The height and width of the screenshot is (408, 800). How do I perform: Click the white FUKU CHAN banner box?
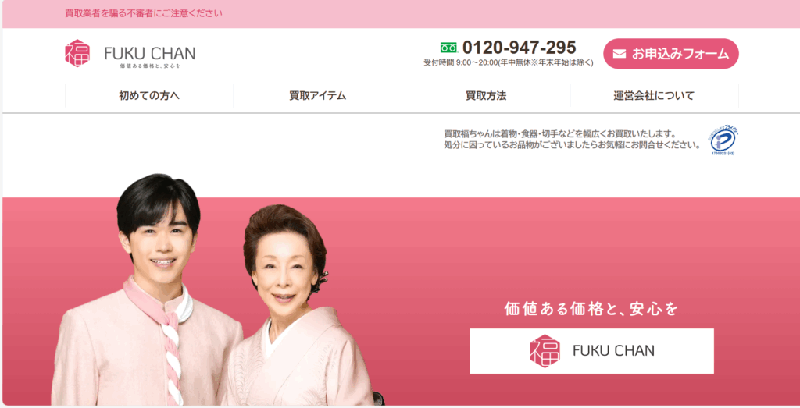(592, 351)
